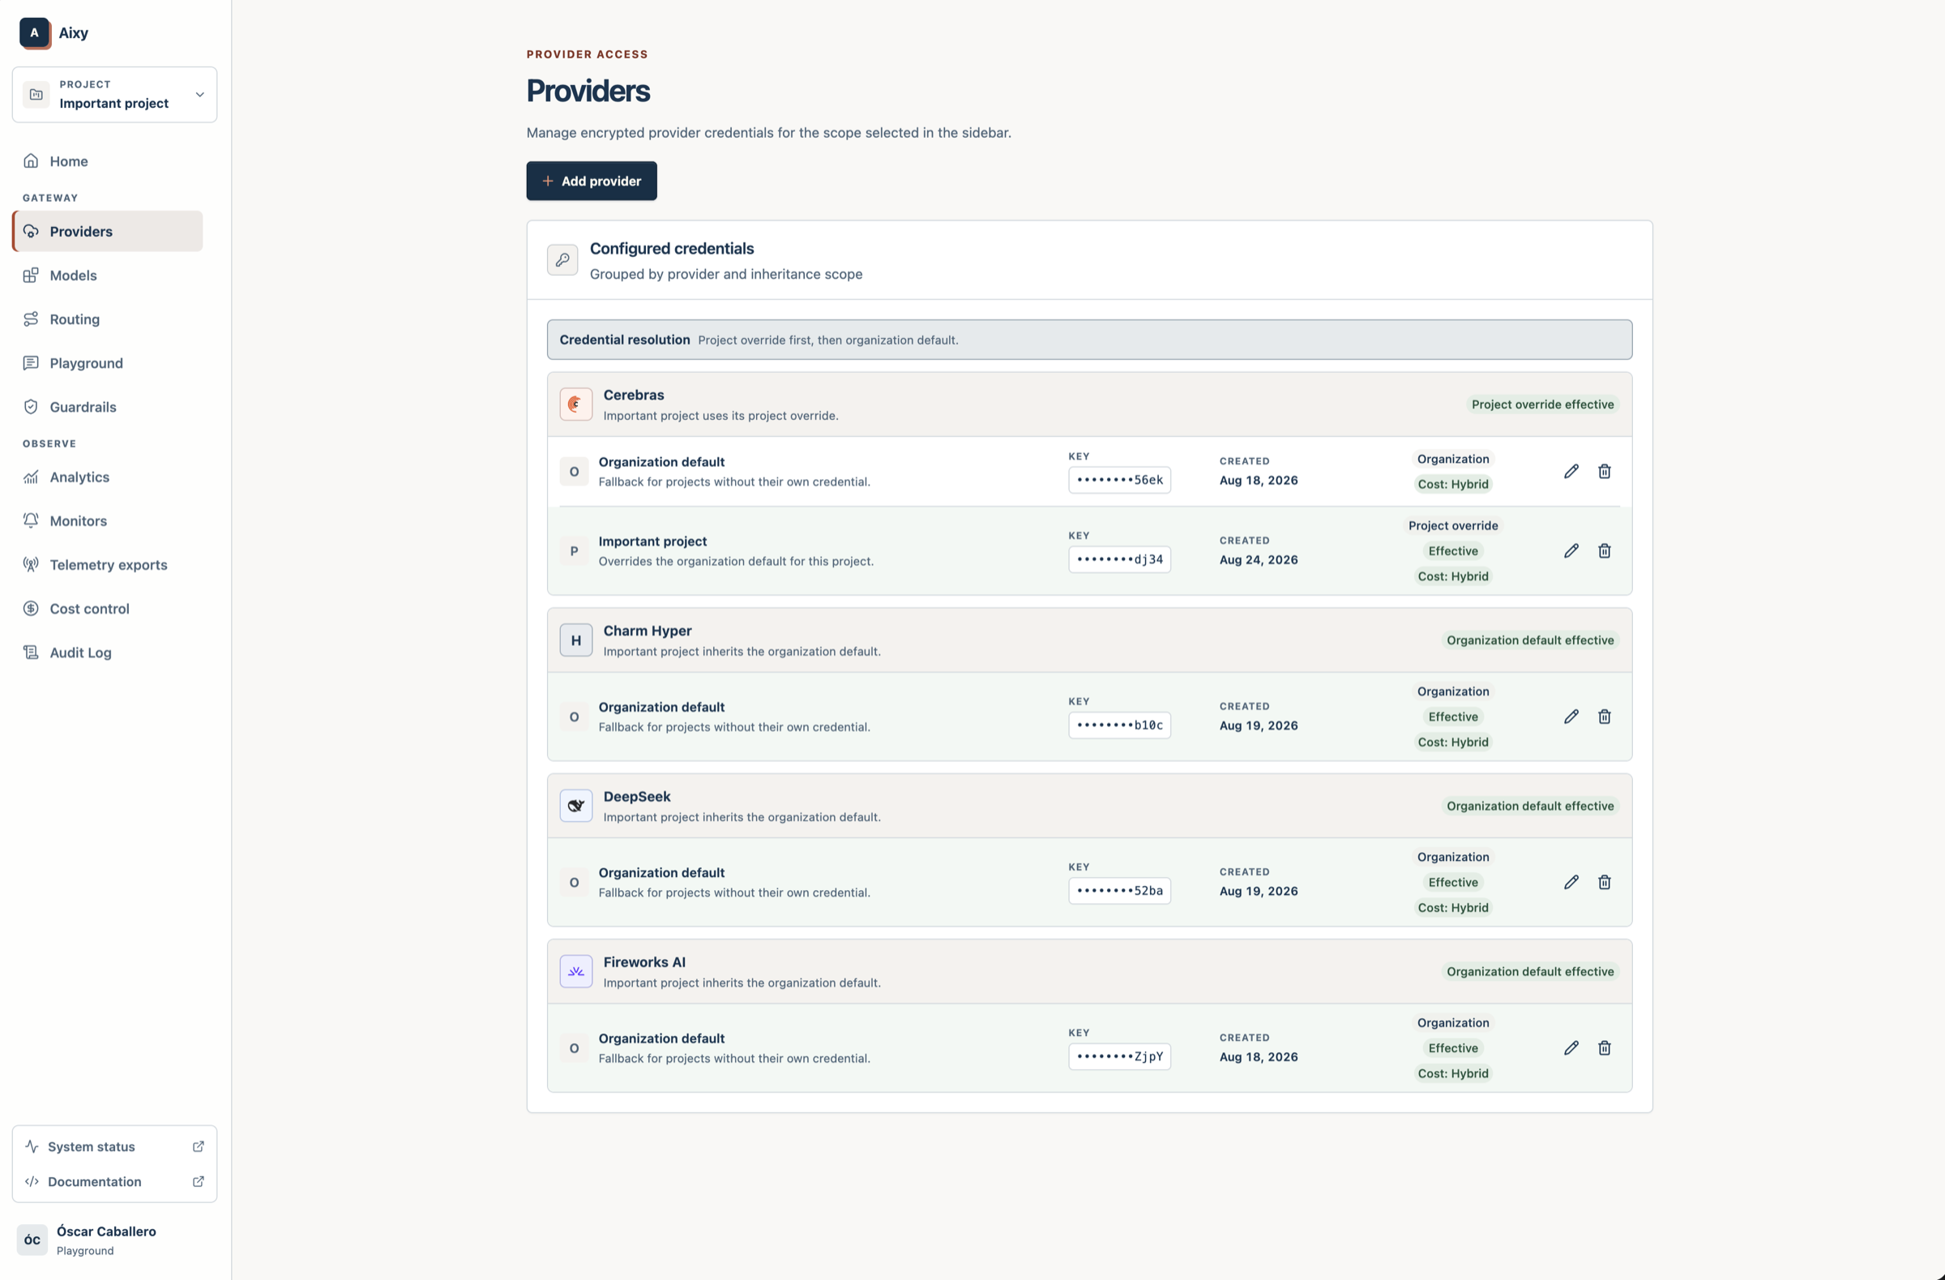Delete the Important project override credential
Screen dimensions: 1945x1280
click(1604, 551)
